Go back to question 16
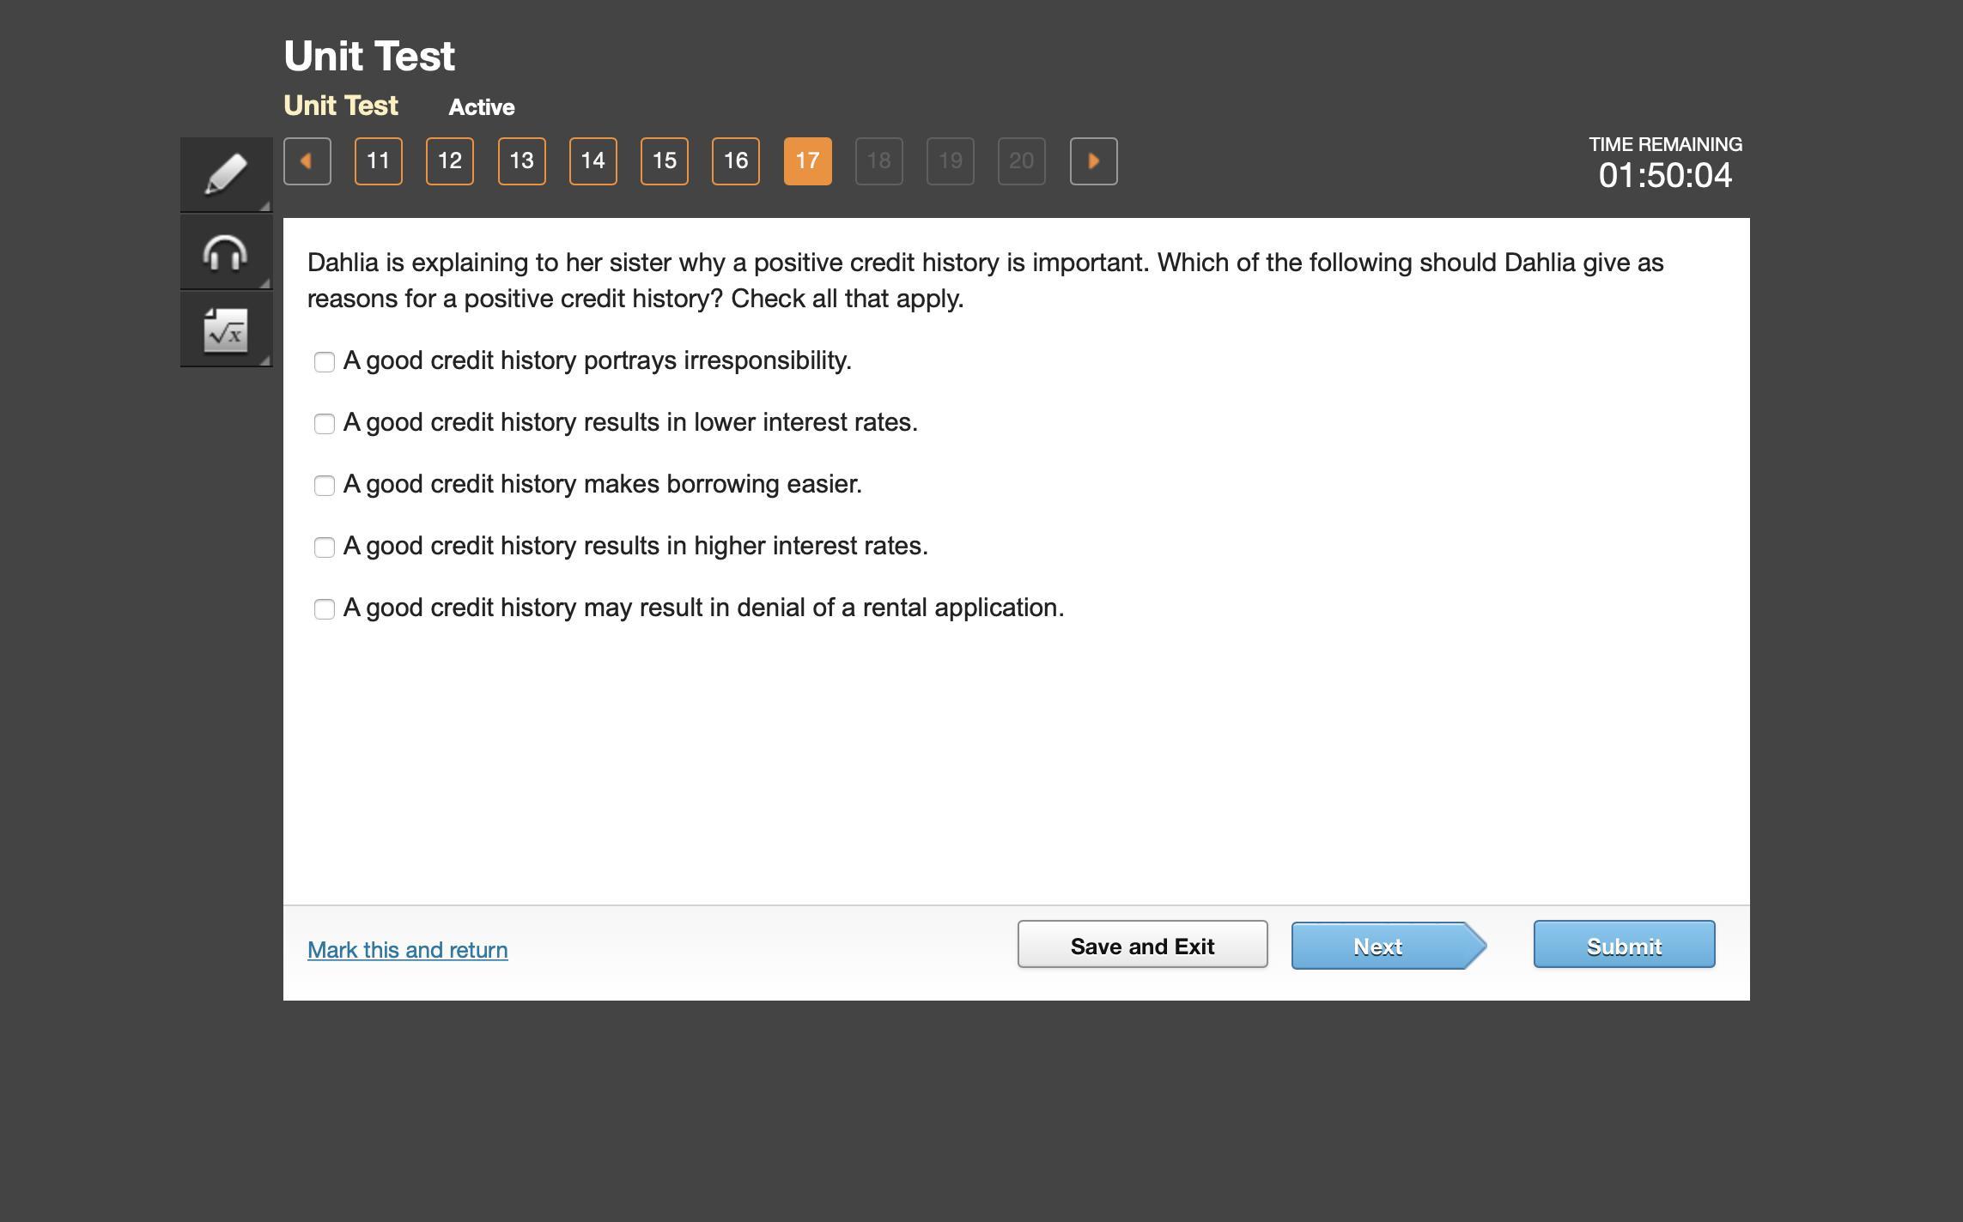Screen dimensions: 1963x1222 point(736,161)
